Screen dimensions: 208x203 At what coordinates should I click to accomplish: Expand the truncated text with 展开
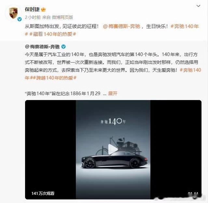(x=113, y=94)
